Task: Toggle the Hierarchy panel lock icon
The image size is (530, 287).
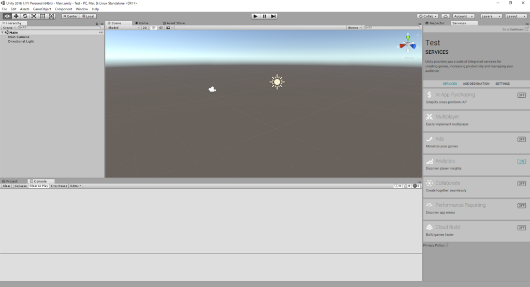Action: (x=97, y=24)
